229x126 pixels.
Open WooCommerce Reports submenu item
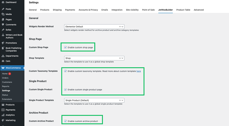5,86
